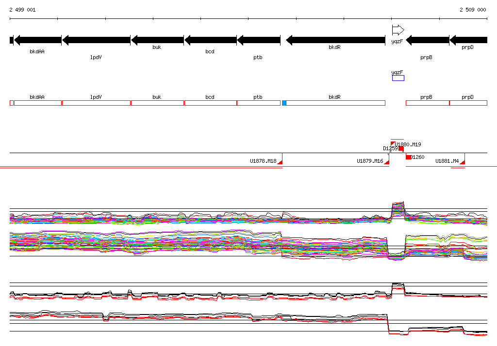Viewport: 497px width, 346px height.
Task: Click the U1881.M4 red triangle marker
Action: click(463, 162)
